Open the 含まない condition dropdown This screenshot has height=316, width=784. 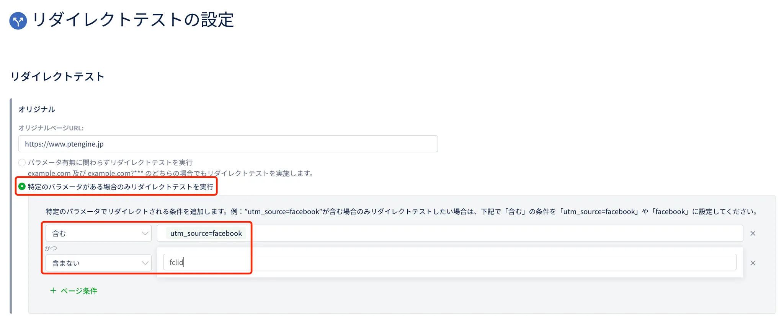click(x=98, y=263)
